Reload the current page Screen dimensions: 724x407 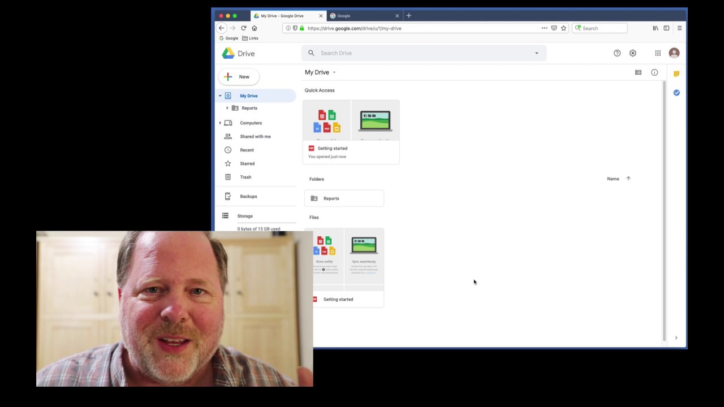[243, 28]
